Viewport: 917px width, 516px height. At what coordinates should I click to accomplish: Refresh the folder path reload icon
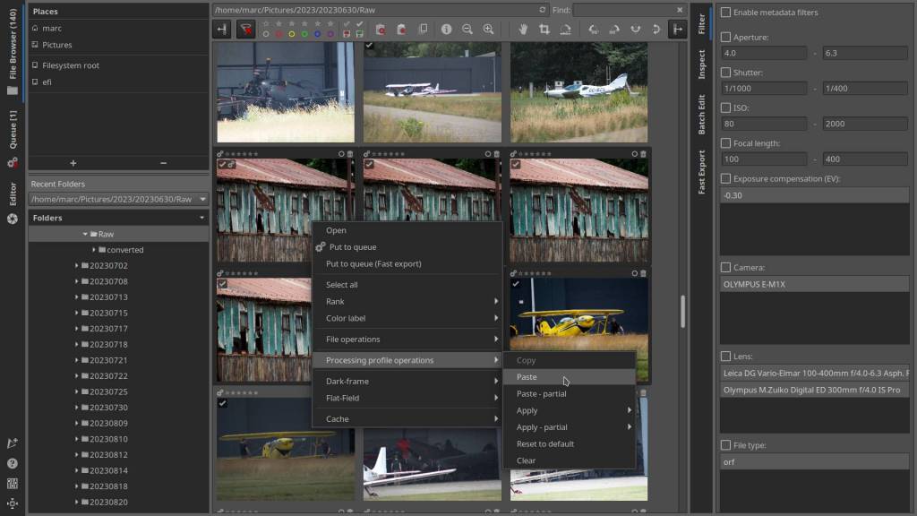[x=542, y=10]
